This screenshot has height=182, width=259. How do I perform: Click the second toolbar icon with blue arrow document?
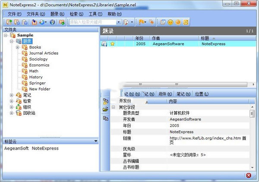pos(17,22)
